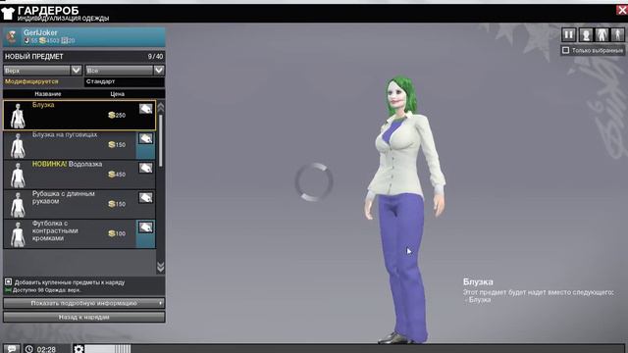The height and width of the screenshot is (353, 628).
Task: Click Футболка с контрастными кромками mannequin thumbnail
Action: pyautogui.click(x=18, y=234)
